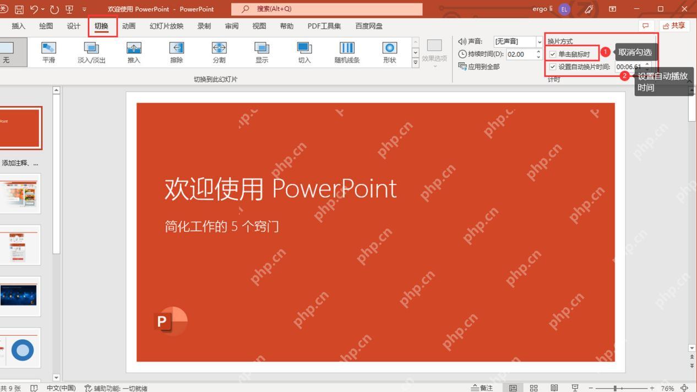Decrease the 持续时间 duration spinner
The height and width of the screenshot is (392, 697).
tap(538, 57)
